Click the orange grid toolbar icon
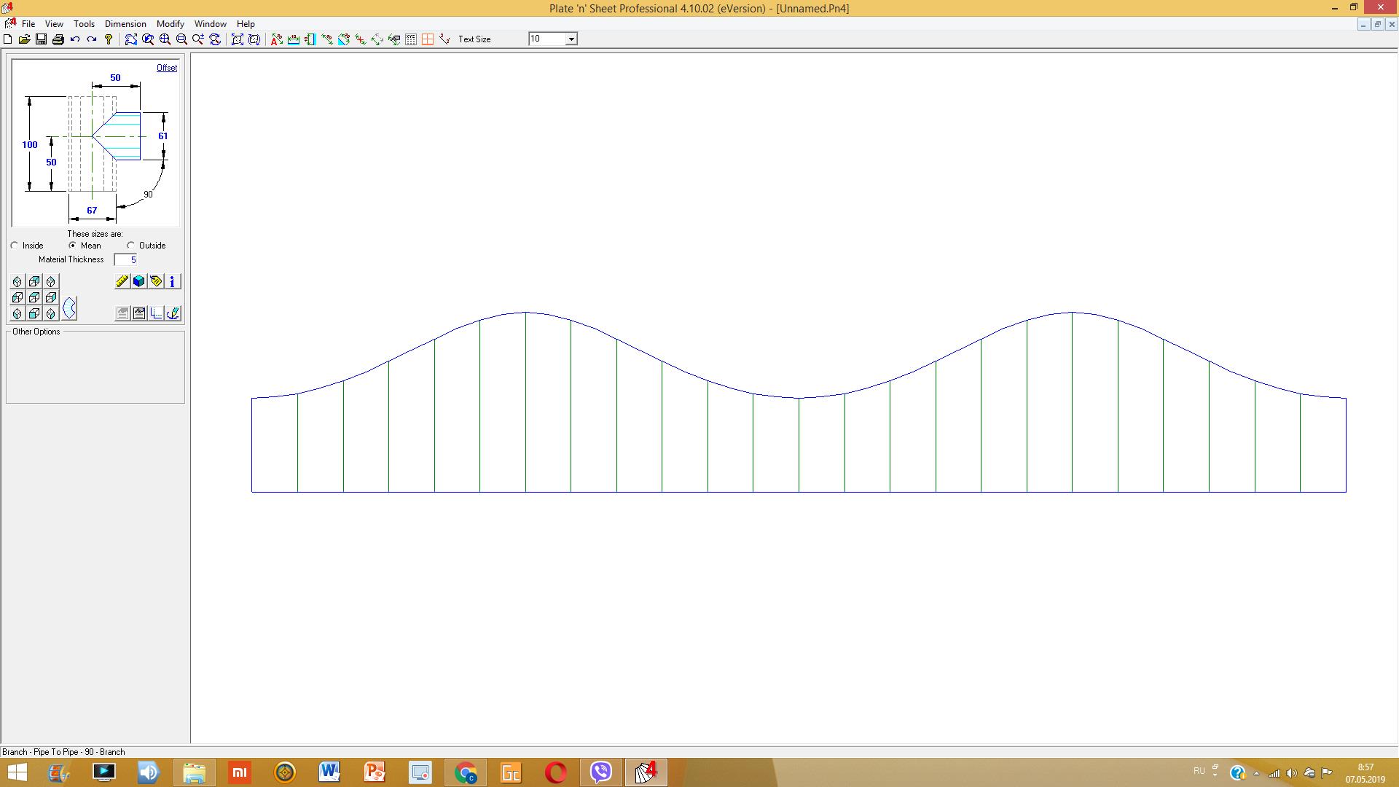This screenshot has height=787, width=1399. (428, 39)
